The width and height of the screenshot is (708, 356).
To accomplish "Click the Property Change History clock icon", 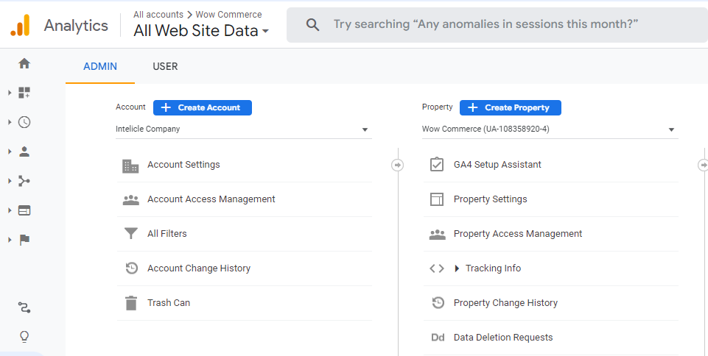I will click(x=438, y=302).
